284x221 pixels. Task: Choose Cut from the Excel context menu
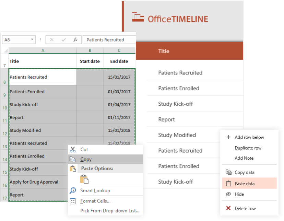(105, 150)
